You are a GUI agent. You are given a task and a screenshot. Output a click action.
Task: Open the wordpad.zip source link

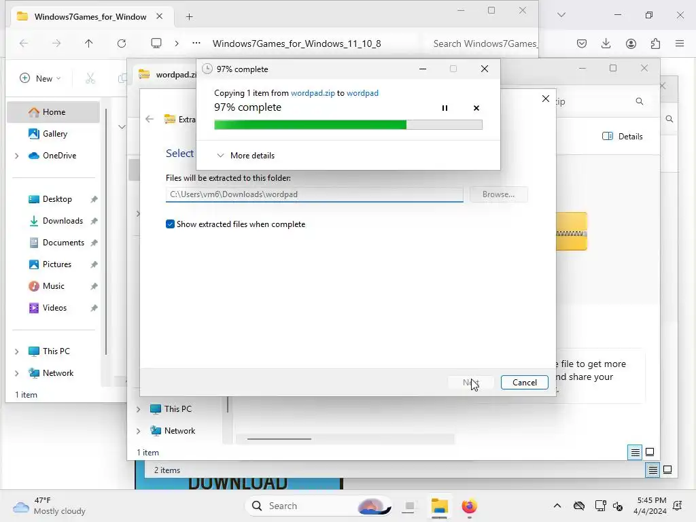pyautogui.click(x=313, y=92)
